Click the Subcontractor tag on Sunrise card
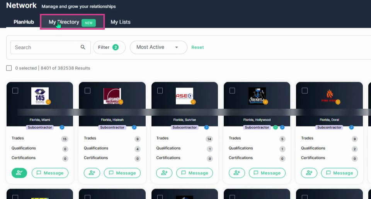The width and height of the screenshot is (371, 199). (185, 128)
